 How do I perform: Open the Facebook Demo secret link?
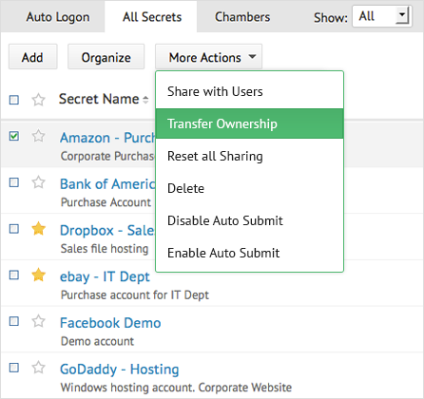coord(110,323)
